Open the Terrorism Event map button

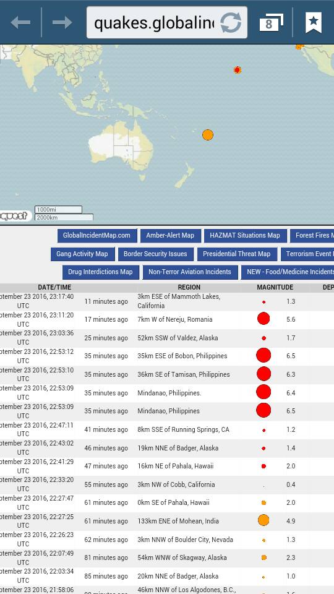coord(307,254)
